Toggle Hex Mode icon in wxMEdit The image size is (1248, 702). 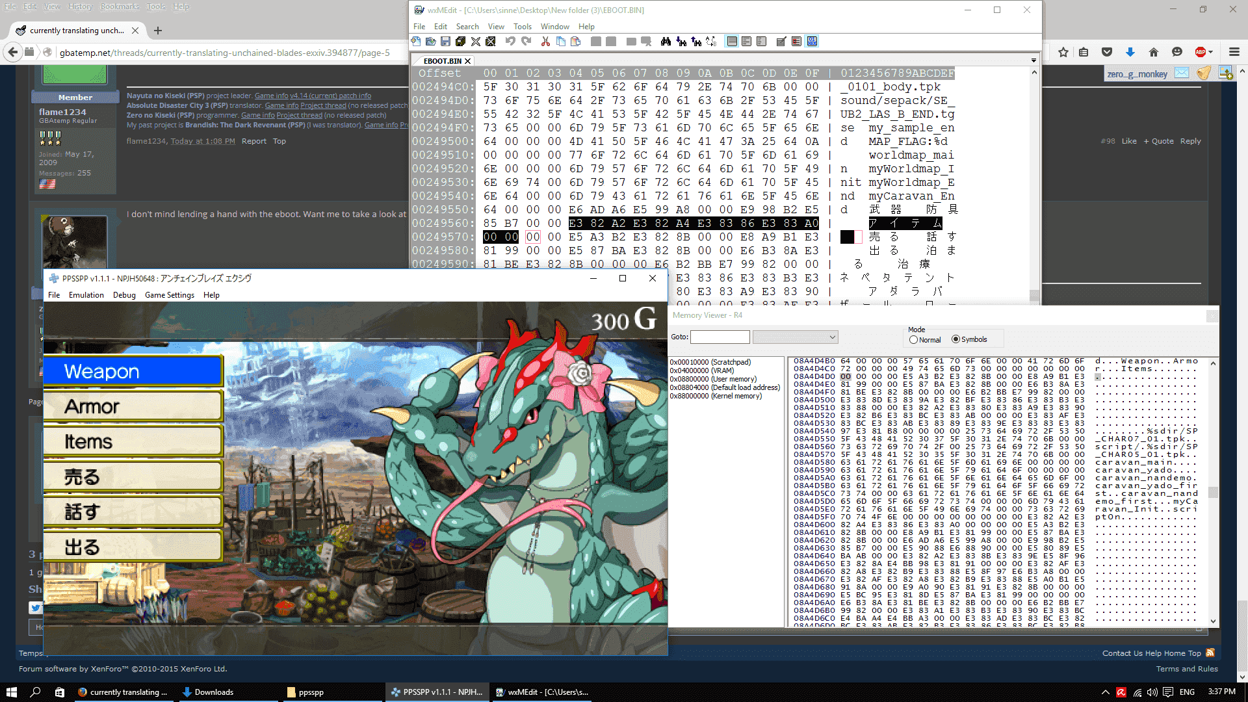pos(812,42)
